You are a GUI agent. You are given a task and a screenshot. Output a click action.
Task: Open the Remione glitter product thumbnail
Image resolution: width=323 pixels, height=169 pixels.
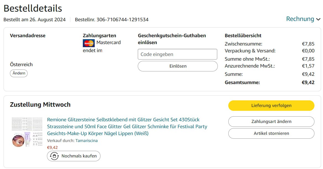[x=27, y=132]
